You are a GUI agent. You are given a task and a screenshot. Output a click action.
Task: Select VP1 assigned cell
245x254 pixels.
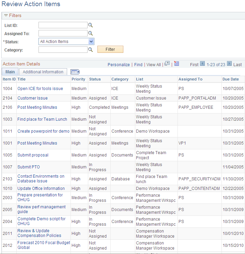[x=182, y=143]
